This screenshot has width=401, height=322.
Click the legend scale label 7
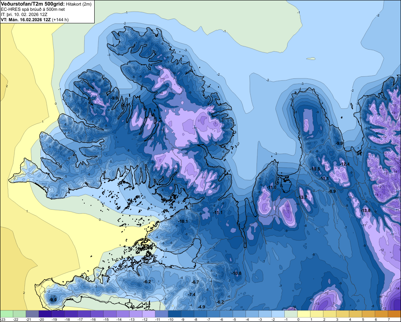pyautogui.click(x=389, y=320)
